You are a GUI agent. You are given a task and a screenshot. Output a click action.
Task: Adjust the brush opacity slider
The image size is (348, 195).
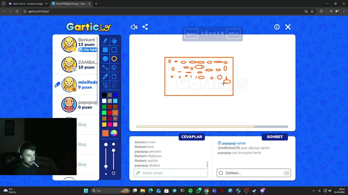pos(114,158)
